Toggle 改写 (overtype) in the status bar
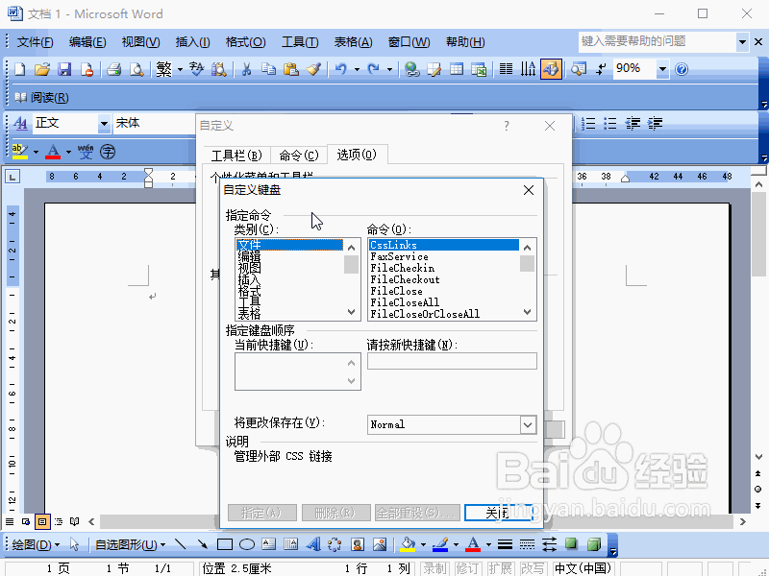 [x=533, y=568]
